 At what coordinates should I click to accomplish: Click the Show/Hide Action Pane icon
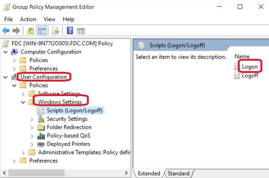pos(81,31)
